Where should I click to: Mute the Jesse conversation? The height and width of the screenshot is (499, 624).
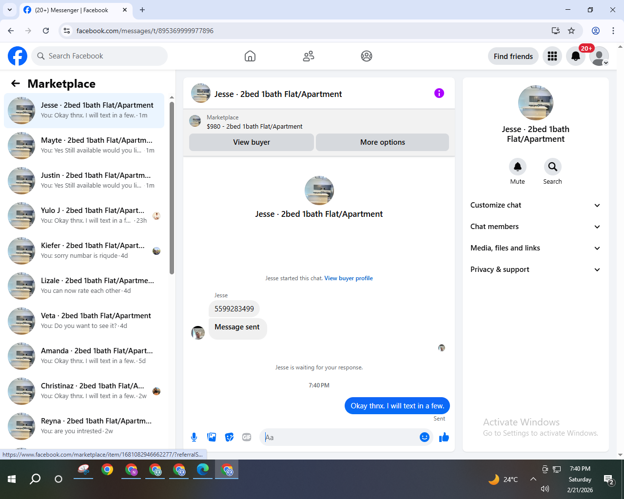[518, 167]
